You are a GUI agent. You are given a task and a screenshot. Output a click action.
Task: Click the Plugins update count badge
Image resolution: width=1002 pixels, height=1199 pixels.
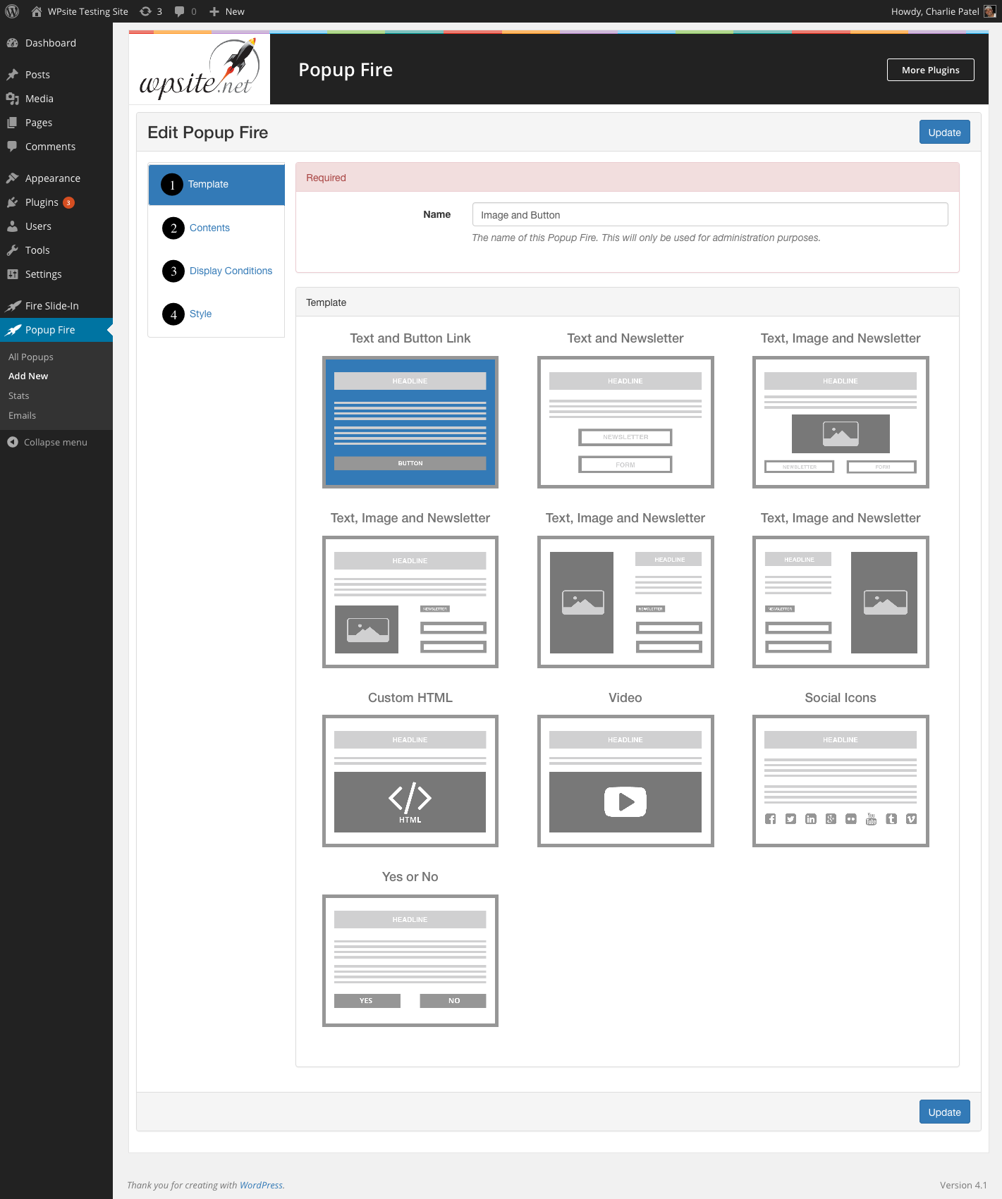[68, 203]
